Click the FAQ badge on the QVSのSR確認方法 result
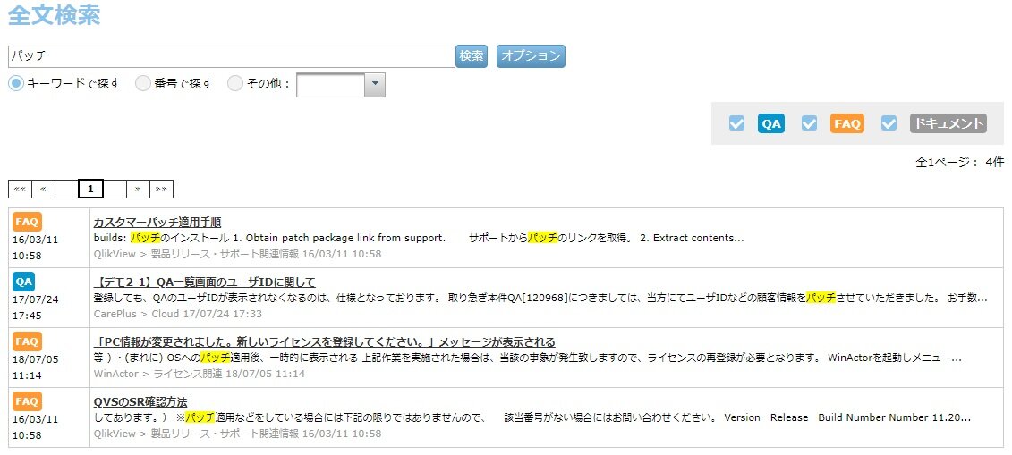The image size is (1012, 455). (x=27, y=401)
